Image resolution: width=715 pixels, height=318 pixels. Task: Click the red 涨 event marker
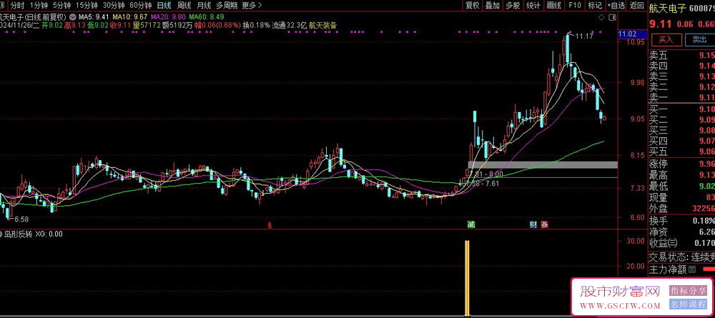(x=544, y=224)
